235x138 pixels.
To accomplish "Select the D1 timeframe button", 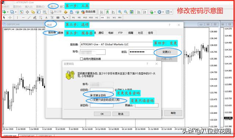I will click(x=108, y=18).
